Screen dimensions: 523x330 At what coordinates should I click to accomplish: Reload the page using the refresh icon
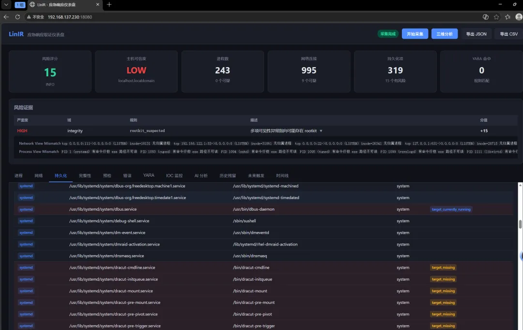pyautogui.click(x=17, y=17)
